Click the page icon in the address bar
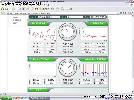The image size is (134, 100). [x=8, y=13]
